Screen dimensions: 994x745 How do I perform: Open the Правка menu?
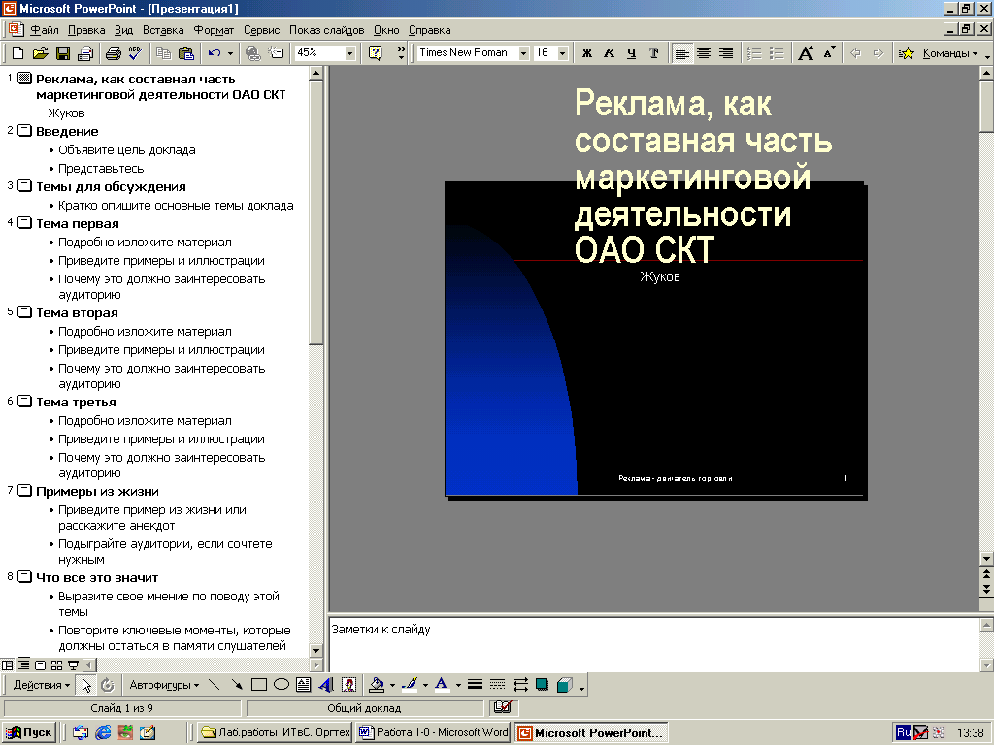click(86, 30)
